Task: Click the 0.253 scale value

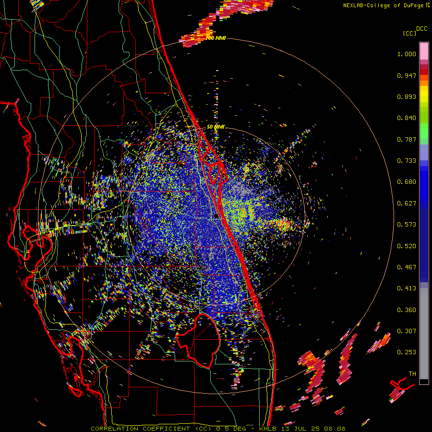Action: [407, 352]
